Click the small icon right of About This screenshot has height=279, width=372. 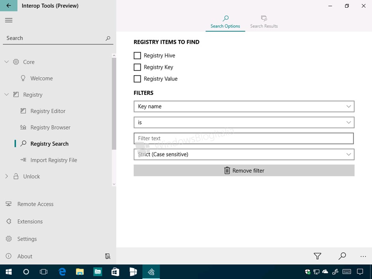pos(108,256)
